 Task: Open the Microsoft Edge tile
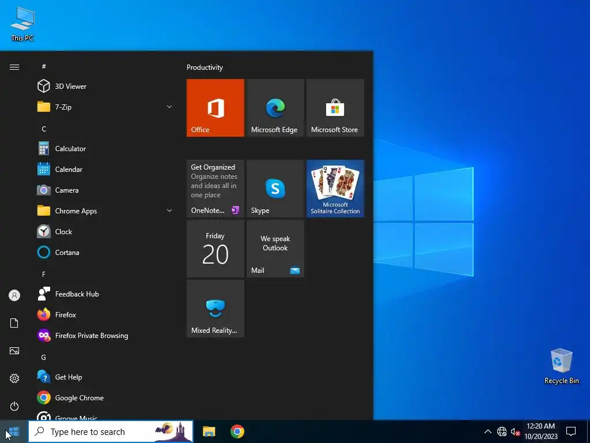pyautogui.click(x=275, y=108)
